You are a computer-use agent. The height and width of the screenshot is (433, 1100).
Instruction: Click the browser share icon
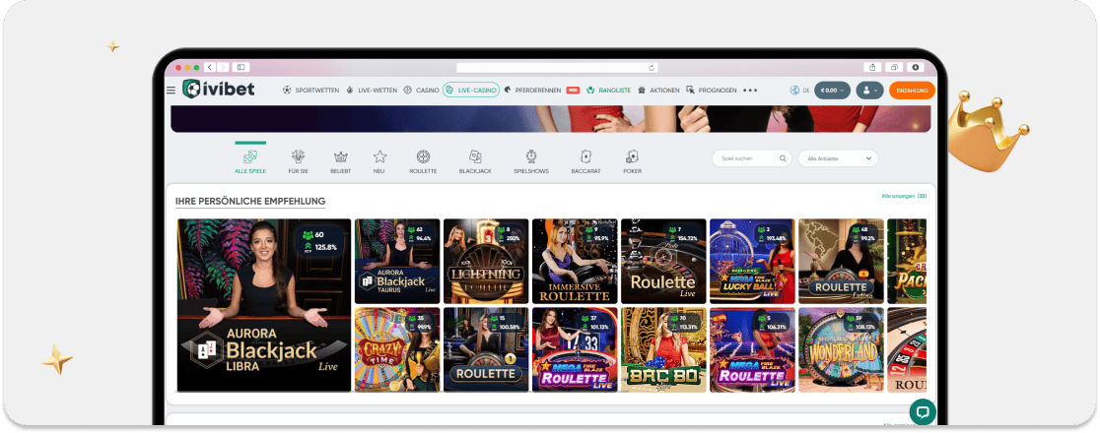[872, 67]
